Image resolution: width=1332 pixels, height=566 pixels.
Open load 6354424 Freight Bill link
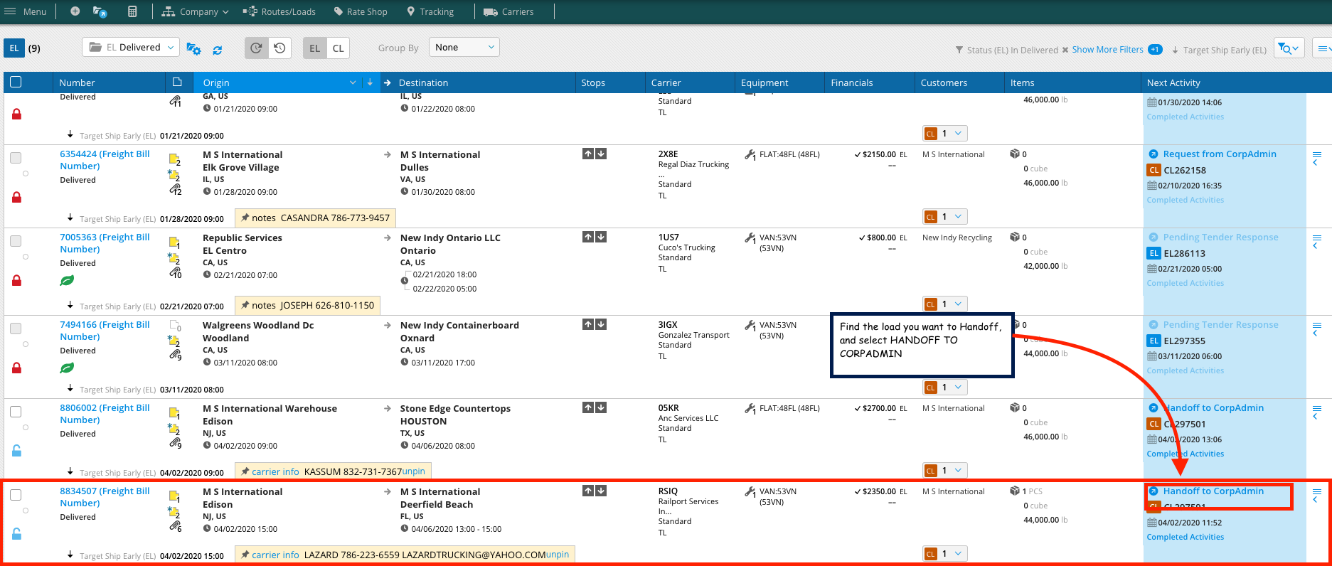(x=105, y=160)
